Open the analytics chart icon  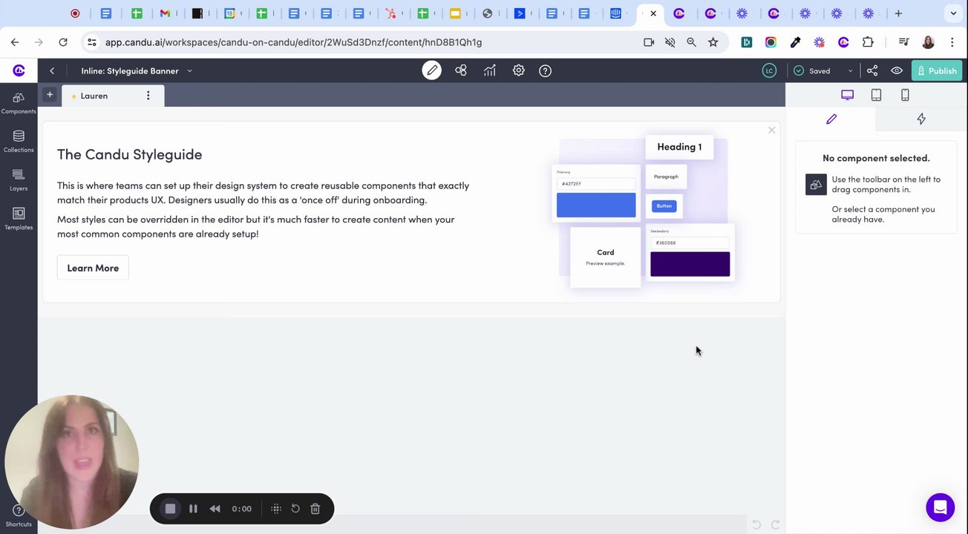[490, 70]
